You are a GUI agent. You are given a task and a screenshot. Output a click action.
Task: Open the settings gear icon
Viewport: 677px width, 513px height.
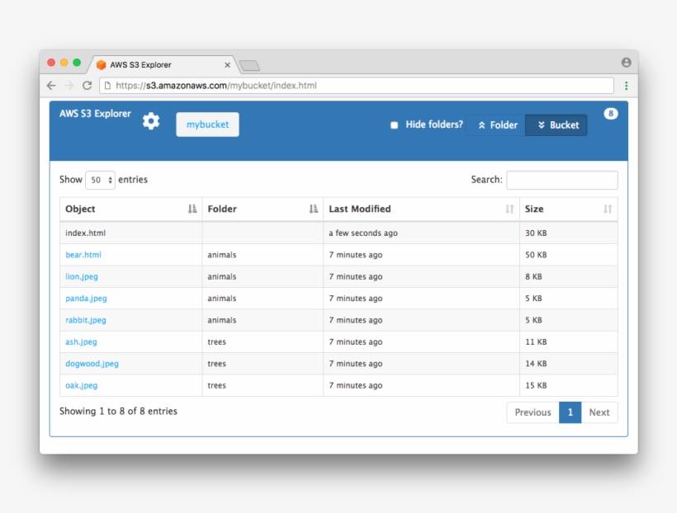coord(150,121)
